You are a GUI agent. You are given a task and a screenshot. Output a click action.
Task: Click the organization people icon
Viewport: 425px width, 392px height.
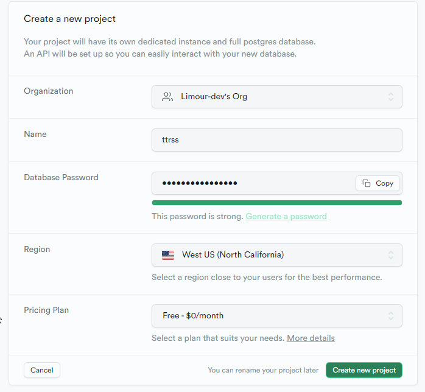(167, 97)
